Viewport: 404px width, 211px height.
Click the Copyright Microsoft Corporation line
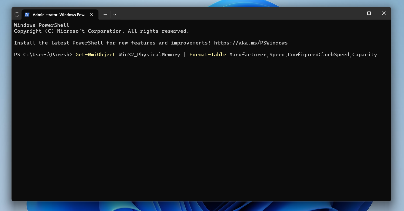101,31
